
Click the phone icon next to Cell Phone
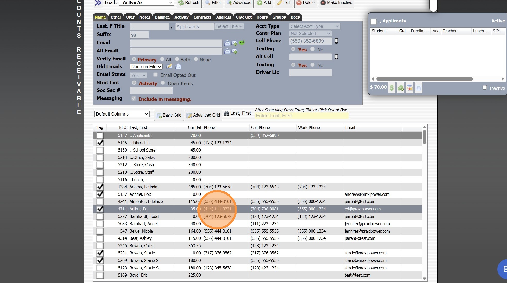click(336, 41)
